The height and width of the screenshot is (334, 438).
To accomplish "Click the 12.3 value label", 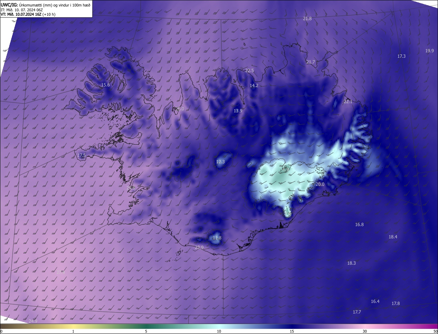I will (x=220, y=162).
